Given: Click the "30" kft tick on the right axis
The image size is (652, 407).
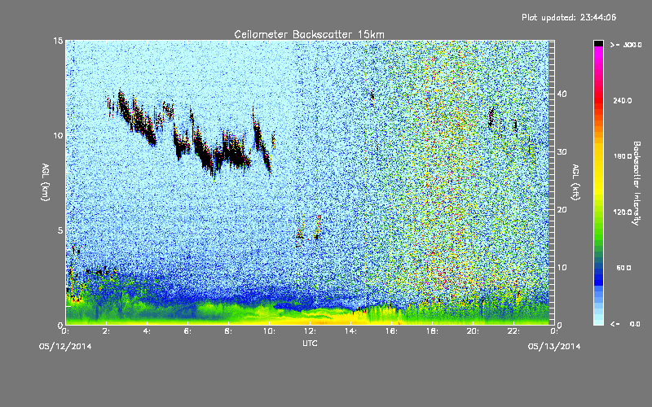Looking at the screenshot, I should [562, 151].
